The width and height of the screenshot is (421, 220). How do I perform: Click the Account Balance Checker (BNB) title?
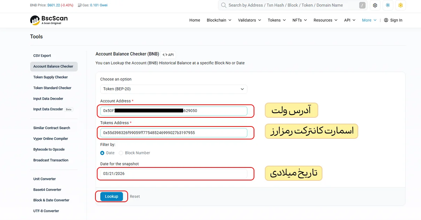click(127, 54)
